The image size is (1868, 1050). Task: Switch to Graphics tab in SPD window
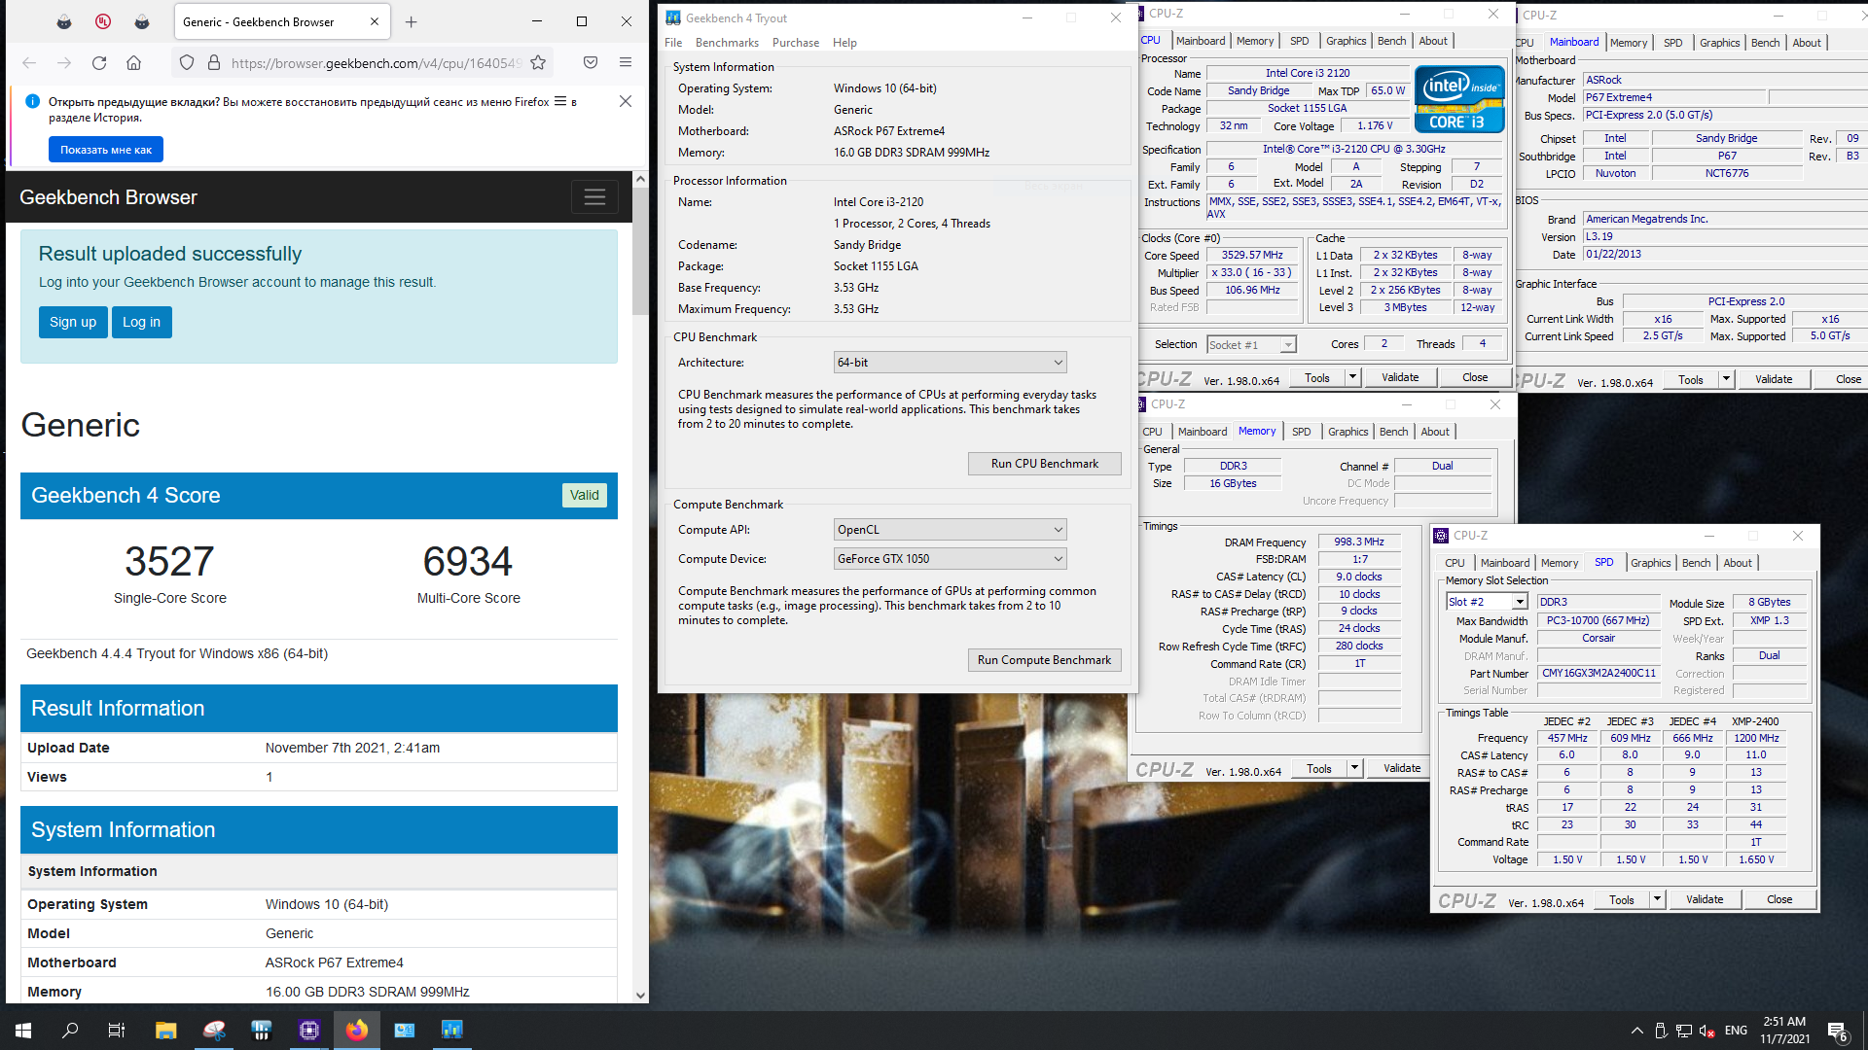[x=1650, y=563]
